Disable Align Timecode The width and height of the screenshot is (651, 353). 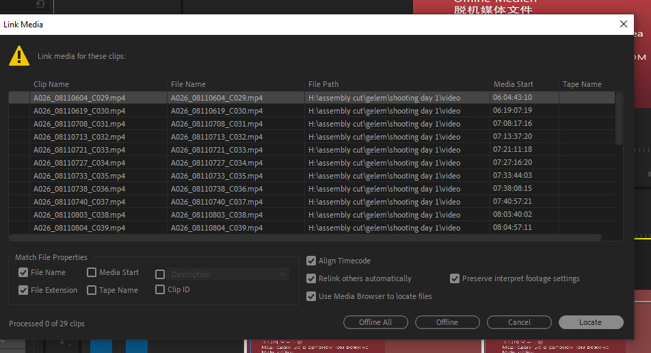pyautogui.click(x=311, y=261)
